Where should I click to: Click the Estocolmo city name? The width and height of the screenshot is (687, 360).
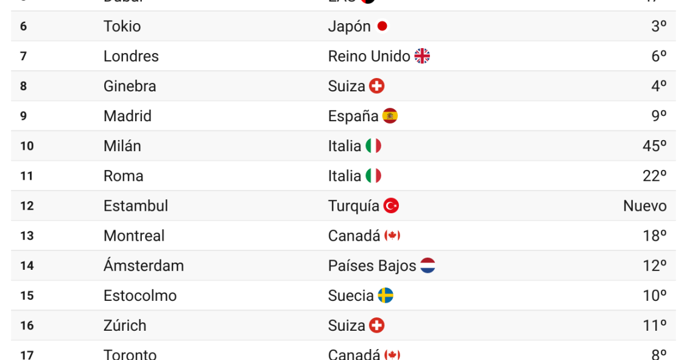[x=140, y=295]
